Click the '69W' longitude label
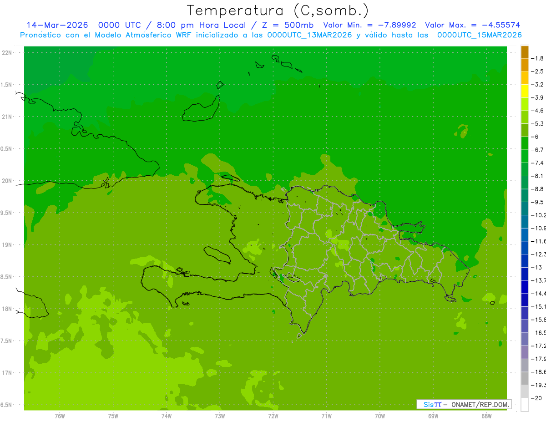Image resolution: width=546 pixels, height=422 pixels. point(433,416)
